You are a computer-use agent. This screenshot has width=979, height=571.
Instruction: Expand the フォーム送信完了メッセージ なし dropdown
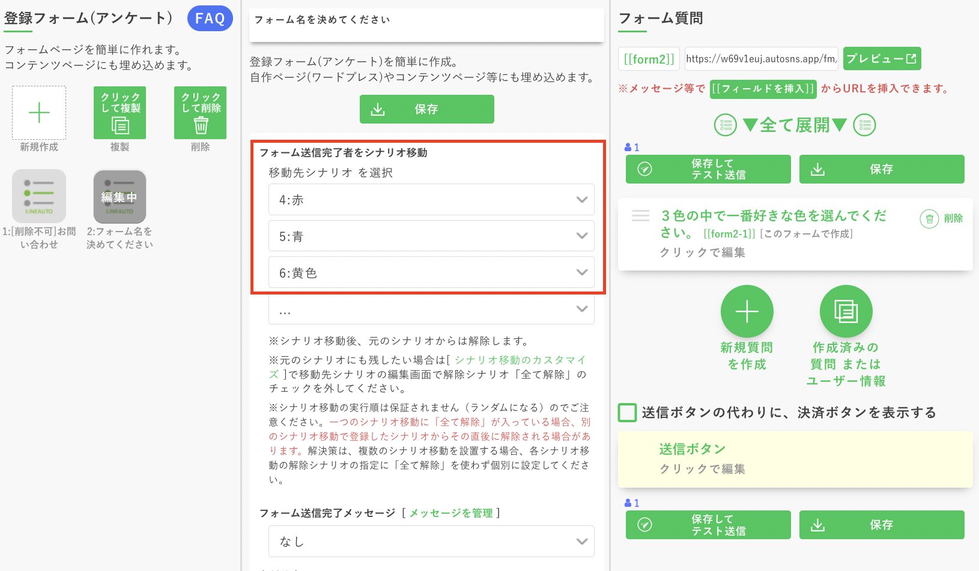(x=431, y=541)
